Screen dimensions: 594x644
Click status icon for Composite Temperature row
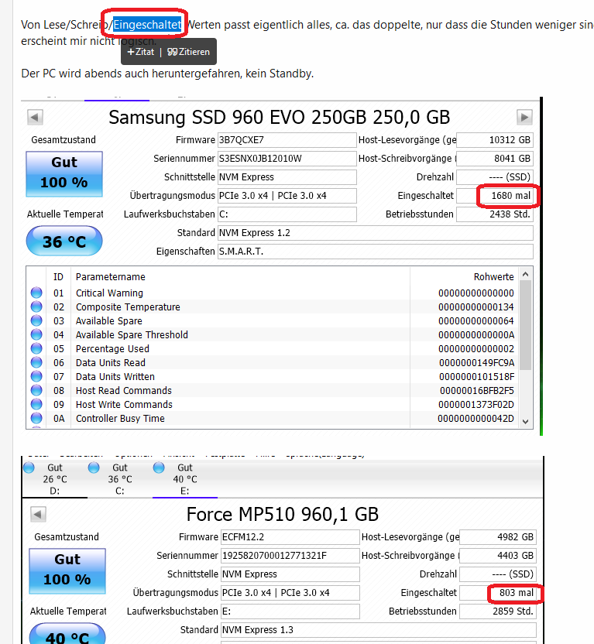coord(36,307)
